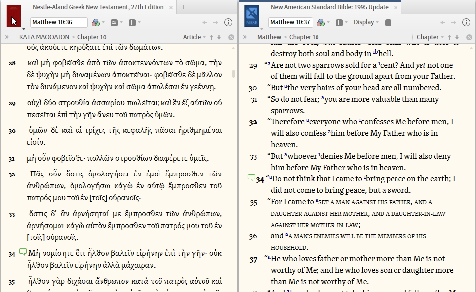This screenshot has width=476, height=292.
Task: Go back in NASB panel history
Action: point(443,22)
